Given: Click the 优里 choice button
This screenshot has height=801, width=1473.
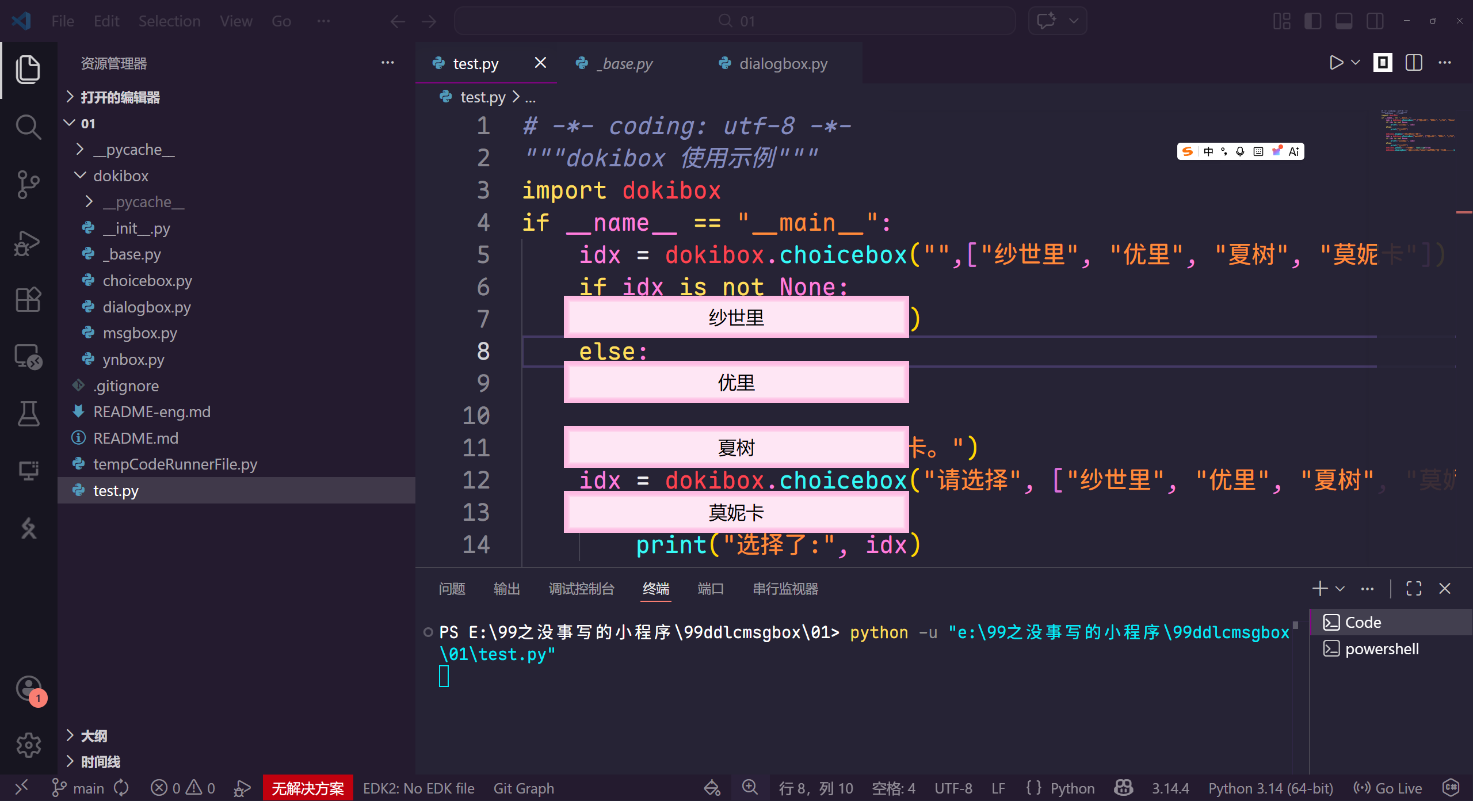Looking at the screenshot, I should [736, 383].
